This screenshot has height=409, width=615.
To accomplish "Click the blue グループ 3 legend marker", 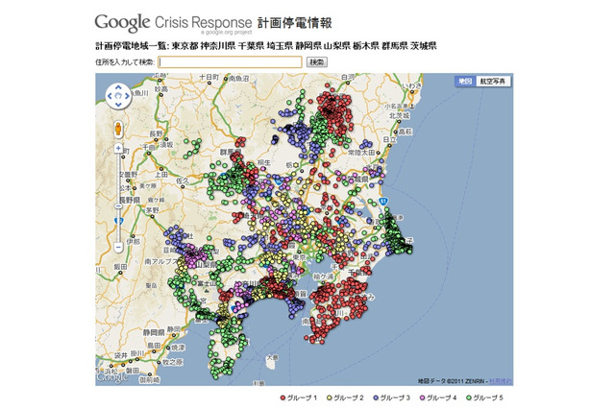I will 376,398.
